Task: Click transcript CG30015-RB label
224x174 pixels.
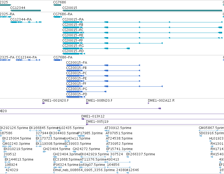Action: click(x=73, y=24)
